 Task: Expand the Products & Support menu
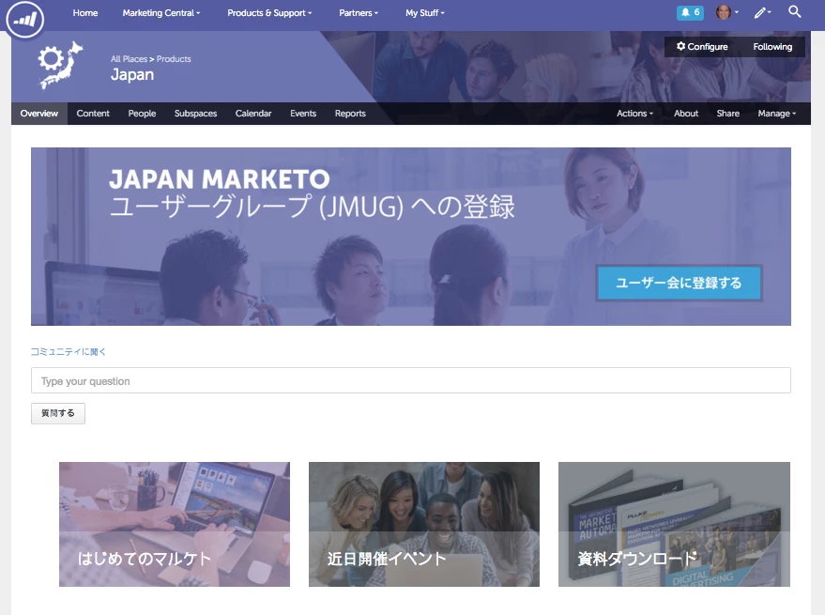269,12
